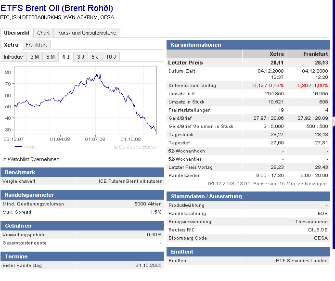Select the 3 M chart range
The image size is (335, 281).
35,57
